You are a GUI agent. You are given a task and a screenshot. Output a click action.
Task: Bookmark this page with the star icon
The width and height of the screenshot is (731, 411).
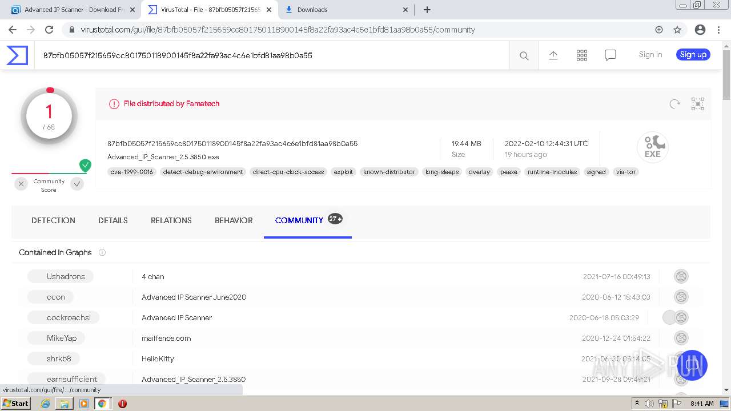click(677, 30)
